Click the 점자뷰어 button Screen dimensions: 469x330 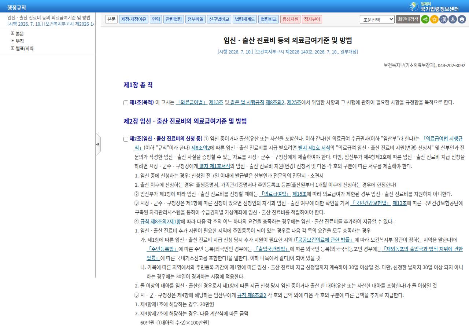[312, 19]
